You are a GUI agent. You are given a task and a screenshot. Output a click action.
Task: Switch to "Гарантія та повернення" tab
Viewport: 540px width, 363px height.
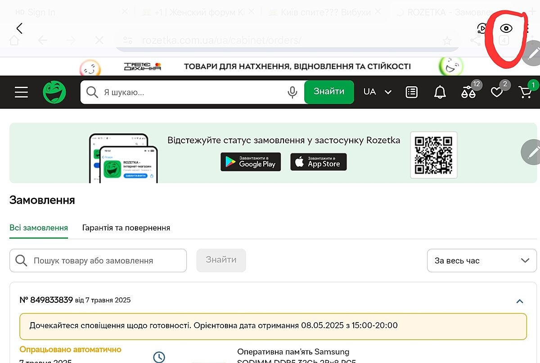pos(126,228)
